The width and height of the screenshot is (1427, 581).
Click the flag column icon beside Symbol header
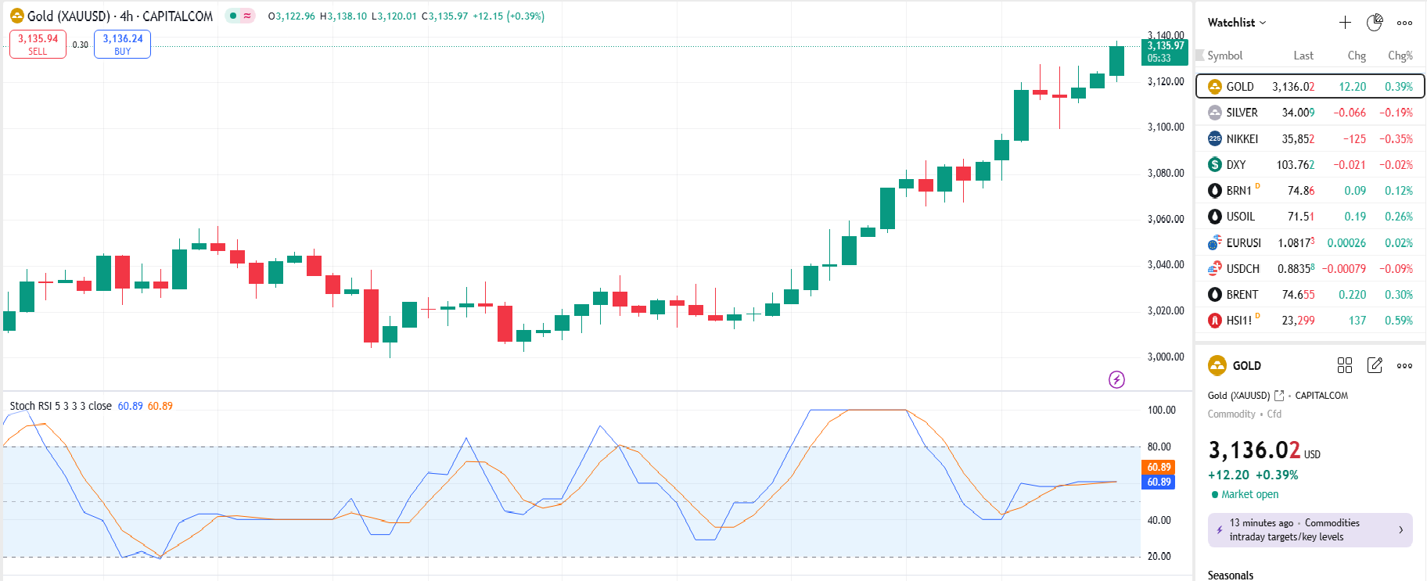(1200, 56)
